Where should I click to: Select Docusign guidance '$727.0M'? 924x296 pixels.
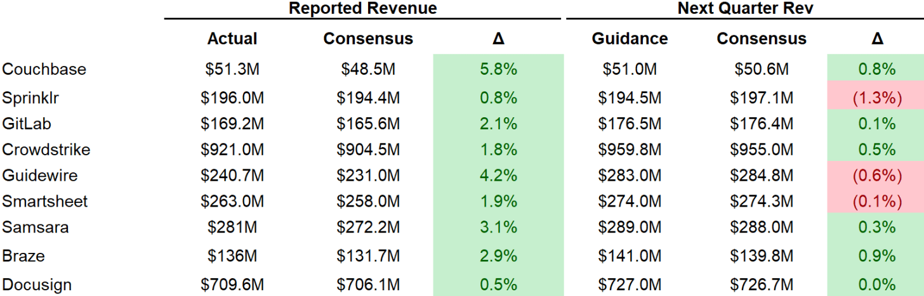[x=630, y=285]
